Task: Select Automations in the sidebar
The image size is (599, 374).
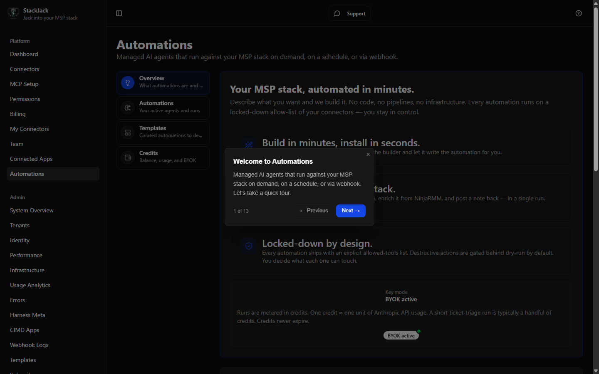Action: 53,174
